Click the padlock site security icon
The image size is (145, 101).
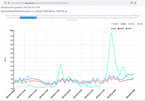tap(9, 3)
